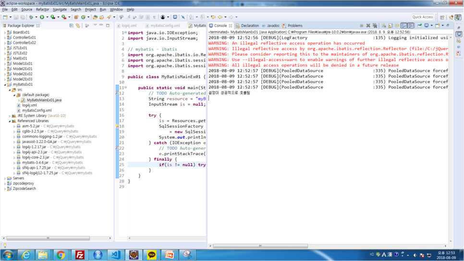Open the Refactor menu
Image resolution: width=464 pixels, height=261 pixels.
42,10
